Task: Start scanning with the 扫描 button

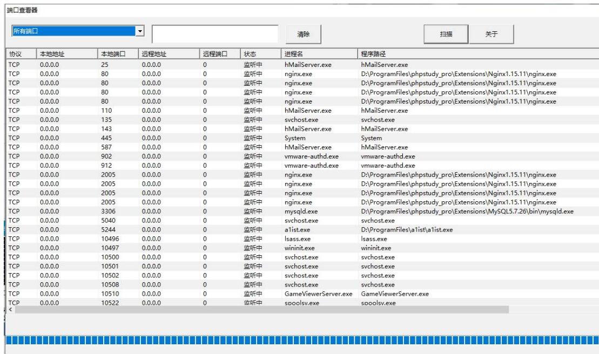Action: pyautogui.click(x=446, y=34)
